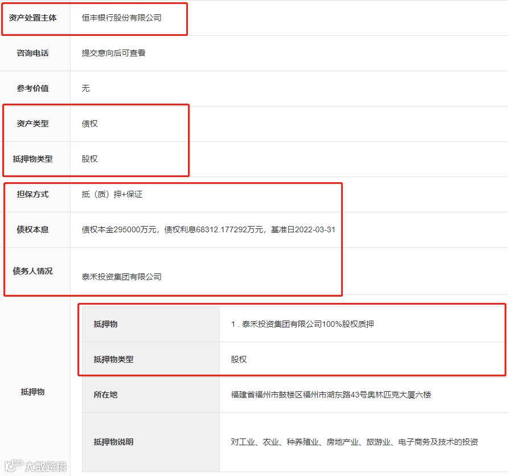Click the description starting with 对工业、农业
The height and width of the screenshot is (476, 508).
coord(354,442)
